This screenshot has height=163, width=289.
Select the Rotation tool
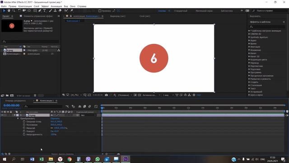(19, 11)
